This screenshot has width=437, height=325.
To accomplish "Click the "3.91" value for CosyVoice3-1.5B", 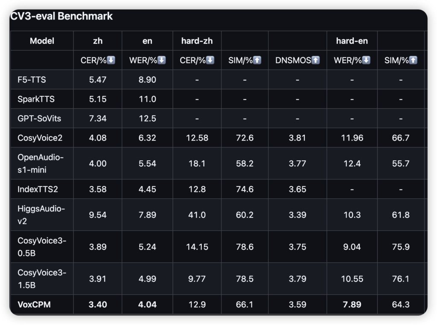I will point(98,279).
